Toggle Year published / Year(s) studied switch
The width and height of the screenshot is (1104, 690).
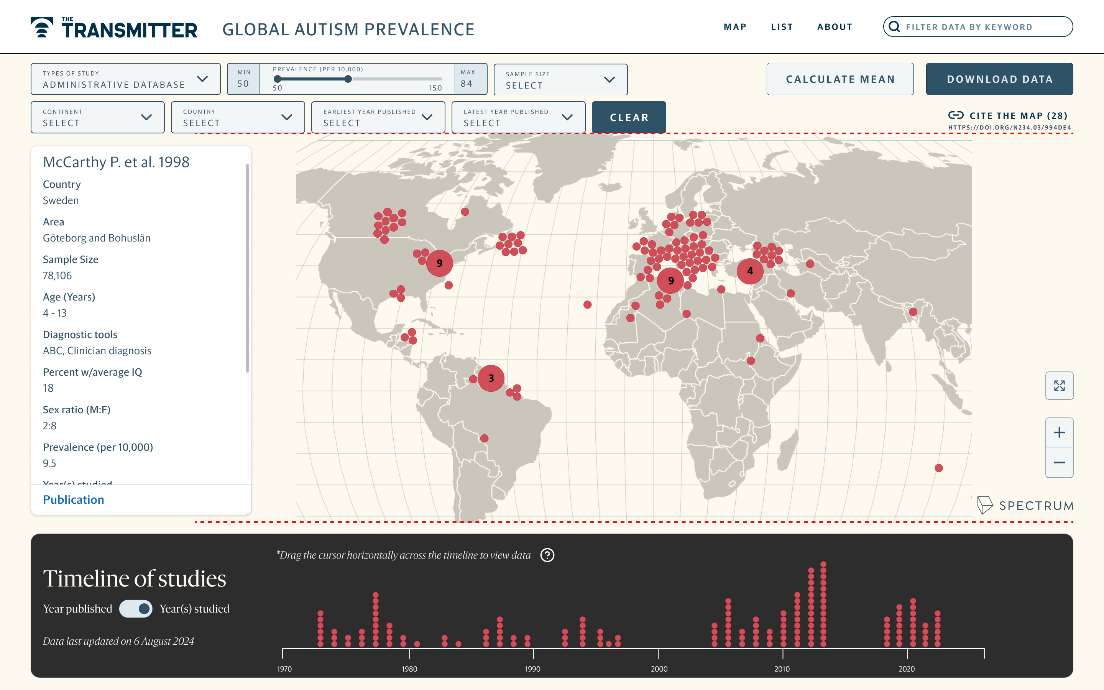135,608
